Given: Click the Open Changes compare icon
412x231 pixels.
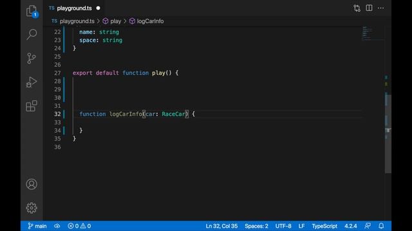Looking at the screenshot, I should pyautogui.click(x=357, y=8).
